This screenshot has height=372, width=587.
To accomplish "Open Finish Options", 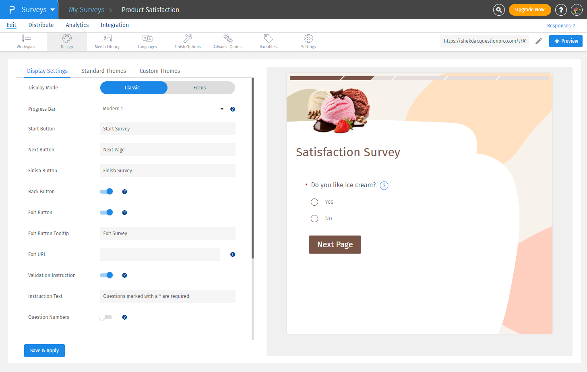I will coord(188,41).
